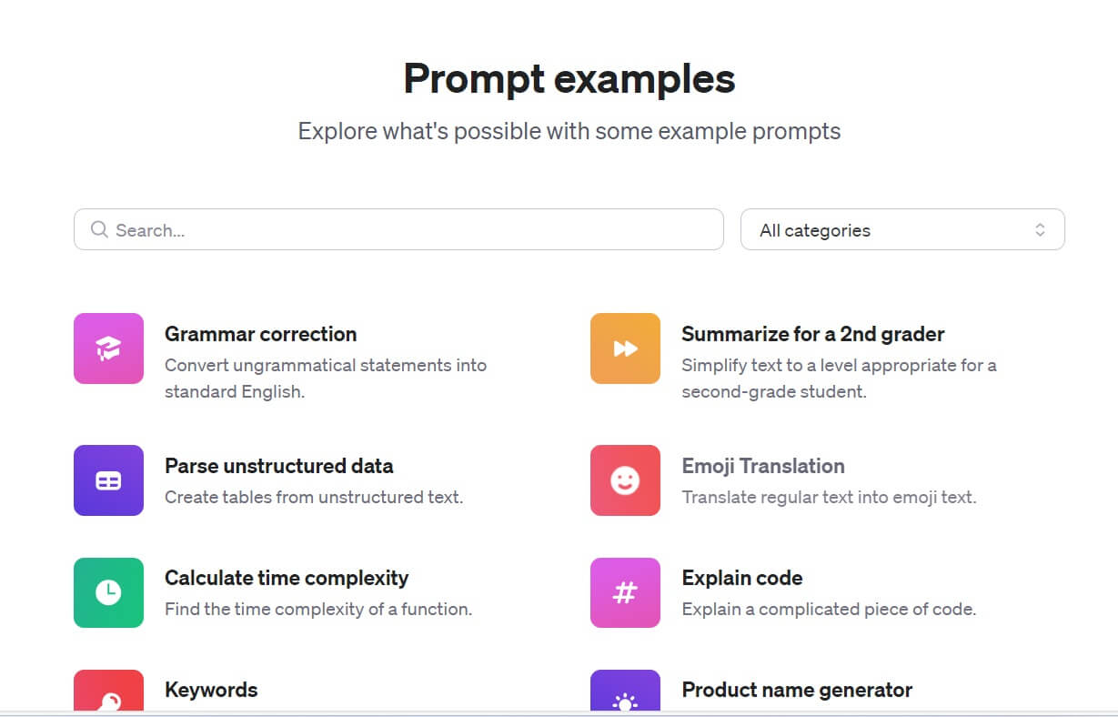Open Summarize for a 2nd grader title

[813, 334]
